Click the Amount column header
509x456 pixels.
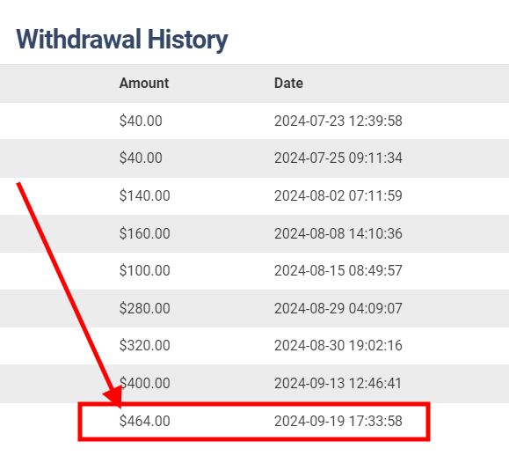click(x=144, y=84)
